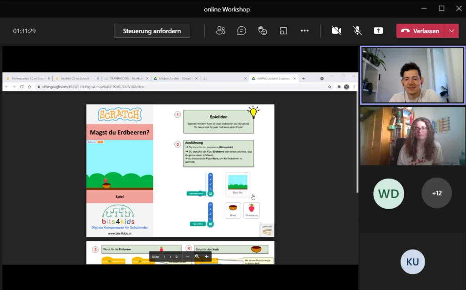
Task: Leave the meeting with Verlassen button
Action: point(420,31)
